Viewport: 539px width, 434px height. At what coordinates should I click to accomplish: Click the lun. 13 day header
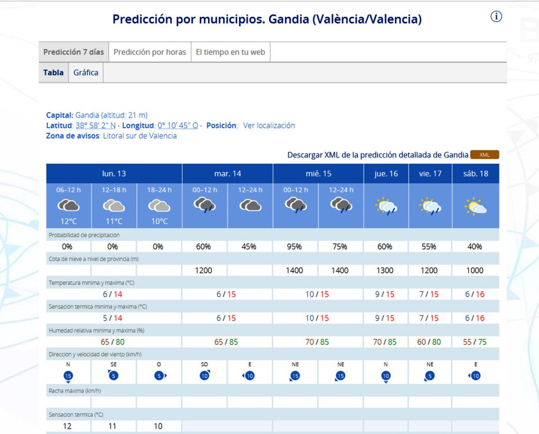tap(114, 173)
